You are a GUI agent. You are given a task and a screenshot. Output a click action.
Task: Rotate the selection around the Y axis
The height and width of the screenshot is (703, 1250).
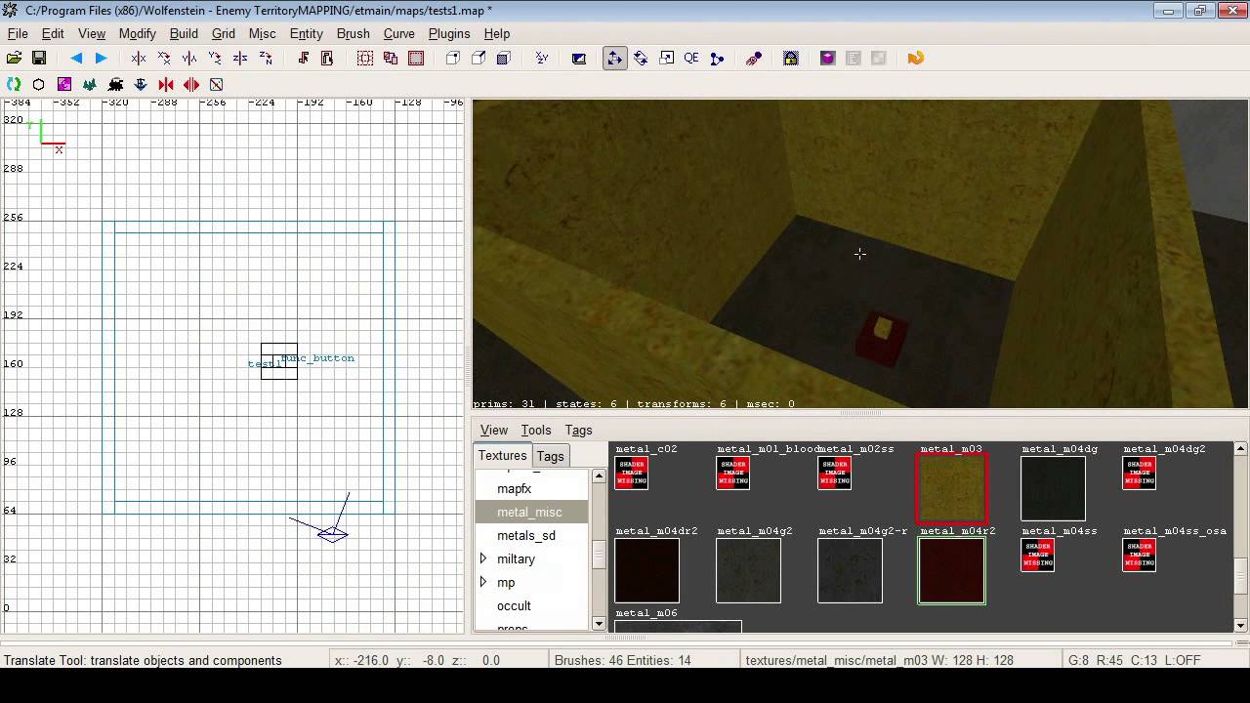coord(215,59)
